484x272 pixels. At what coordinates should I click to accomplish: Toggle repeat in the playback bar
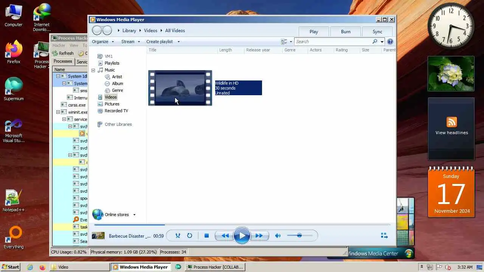coord(189,236)
